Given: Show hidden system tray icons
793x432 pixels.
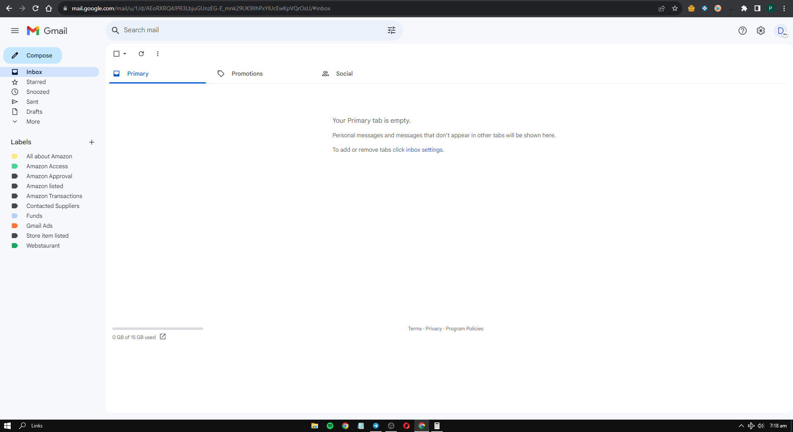Looking at the screenshot, I should [741, 426].
